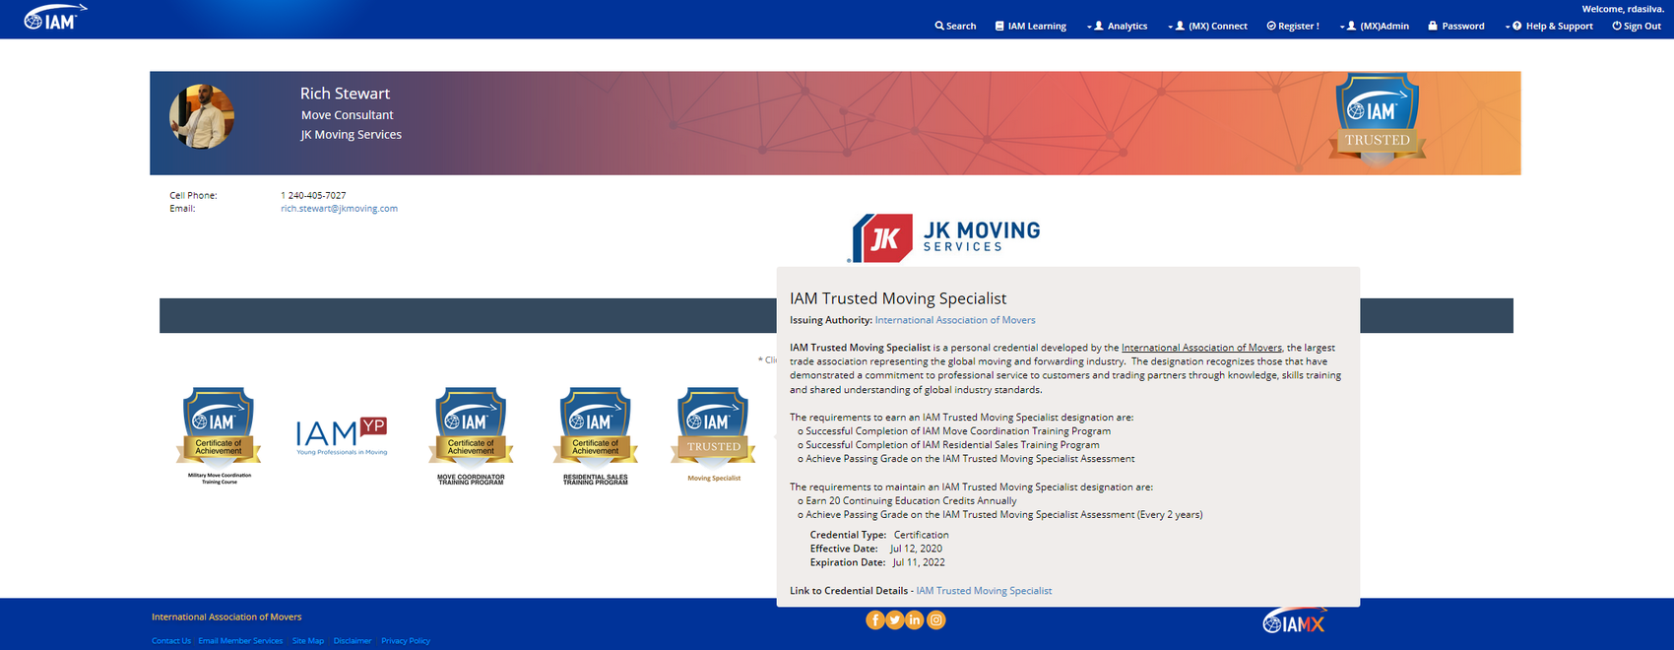Click underlined International Association of Movers in description

(1201, 348)
